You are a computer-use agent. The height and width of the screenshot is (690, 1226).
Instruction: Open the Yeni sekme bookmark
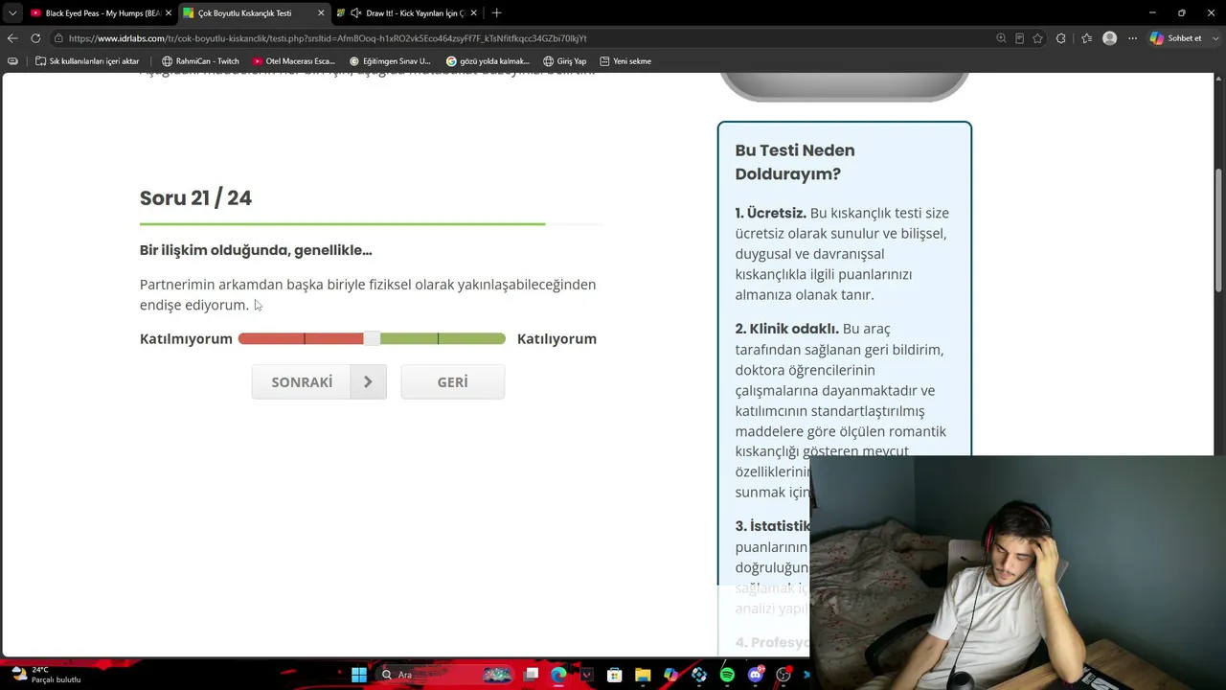point(625,61)
